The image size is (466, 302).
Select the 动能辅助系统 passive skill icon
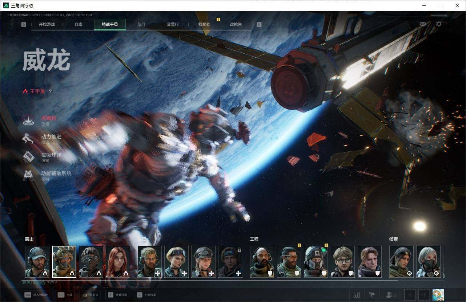coord(28,175)
